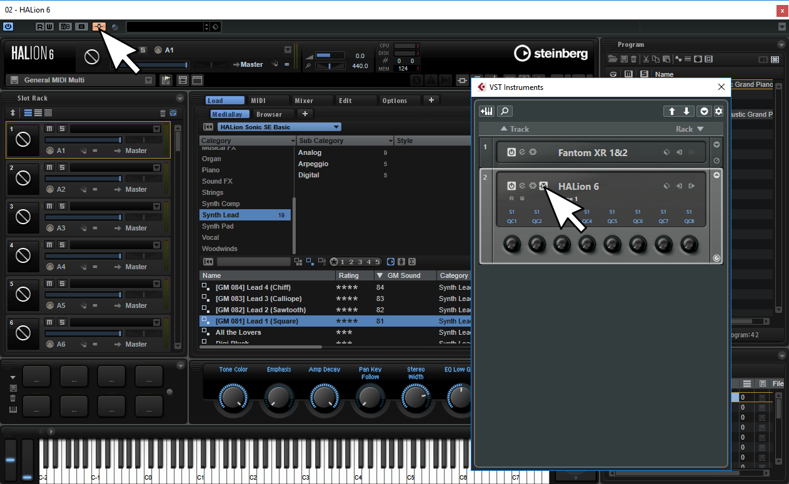Click the down arrow in VST Instruments toolbar
The width and height of the screenshot is (789, 484).
[686, 111]
